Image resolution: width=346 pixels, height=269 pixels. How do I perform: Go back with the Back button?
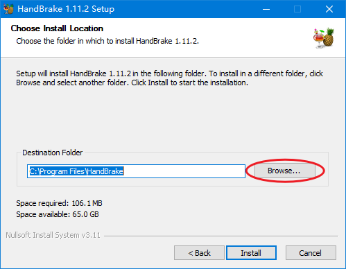[x=199, y=253]
